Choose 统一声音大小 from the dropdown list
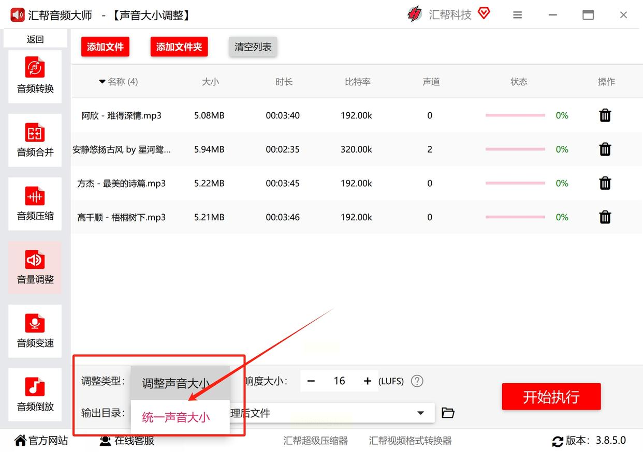643x452 pixels. [x=176, y=417]
